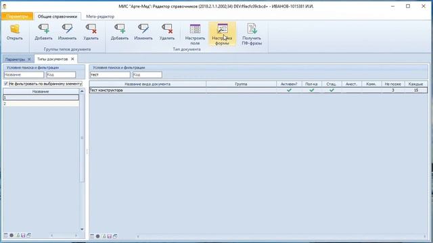Image resolution: width=433 pixels, height=243 pixels.
Task: Select row 2 in left list
Action: [41, 103]
